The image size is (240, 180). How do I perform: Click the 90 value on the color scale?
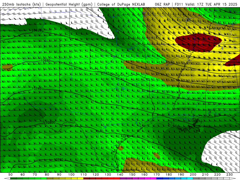tap(59, 175)
